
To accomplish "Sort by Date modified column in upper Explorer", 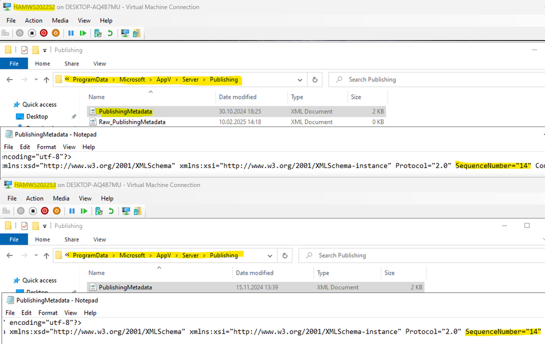I will pyautogui.click(x=238, y=97).
